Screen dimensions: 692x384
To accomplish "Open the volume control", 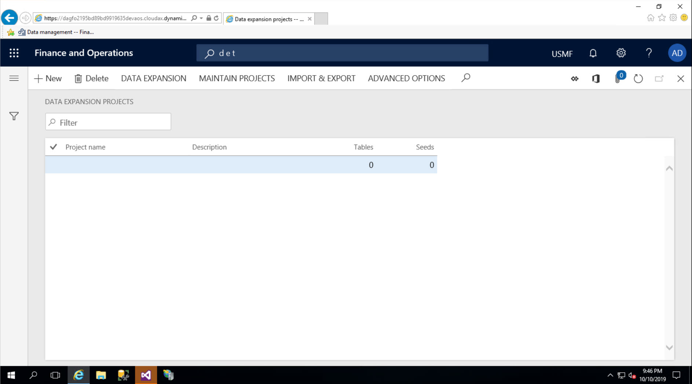I will pos(632,375).
